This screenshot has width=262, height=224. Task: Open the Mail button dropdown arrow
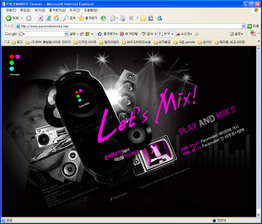(x=117, y=18)
